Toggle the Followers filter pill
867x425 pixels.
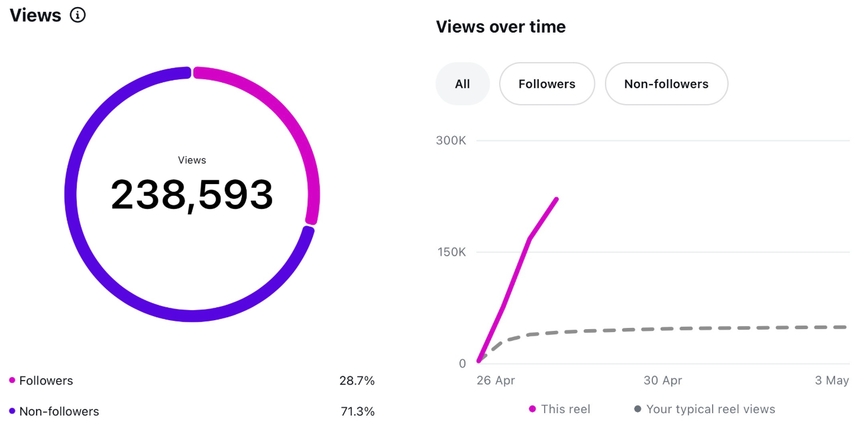(x=546, y=83)
